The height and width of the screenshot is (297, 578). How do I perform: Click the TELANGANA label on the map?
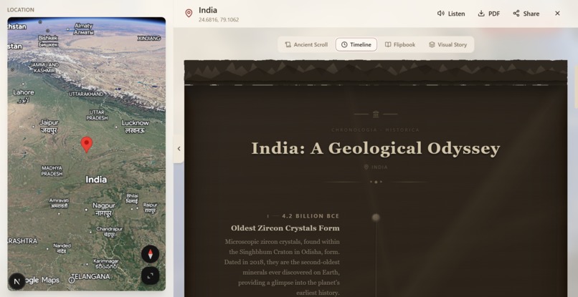click(90, 276)
